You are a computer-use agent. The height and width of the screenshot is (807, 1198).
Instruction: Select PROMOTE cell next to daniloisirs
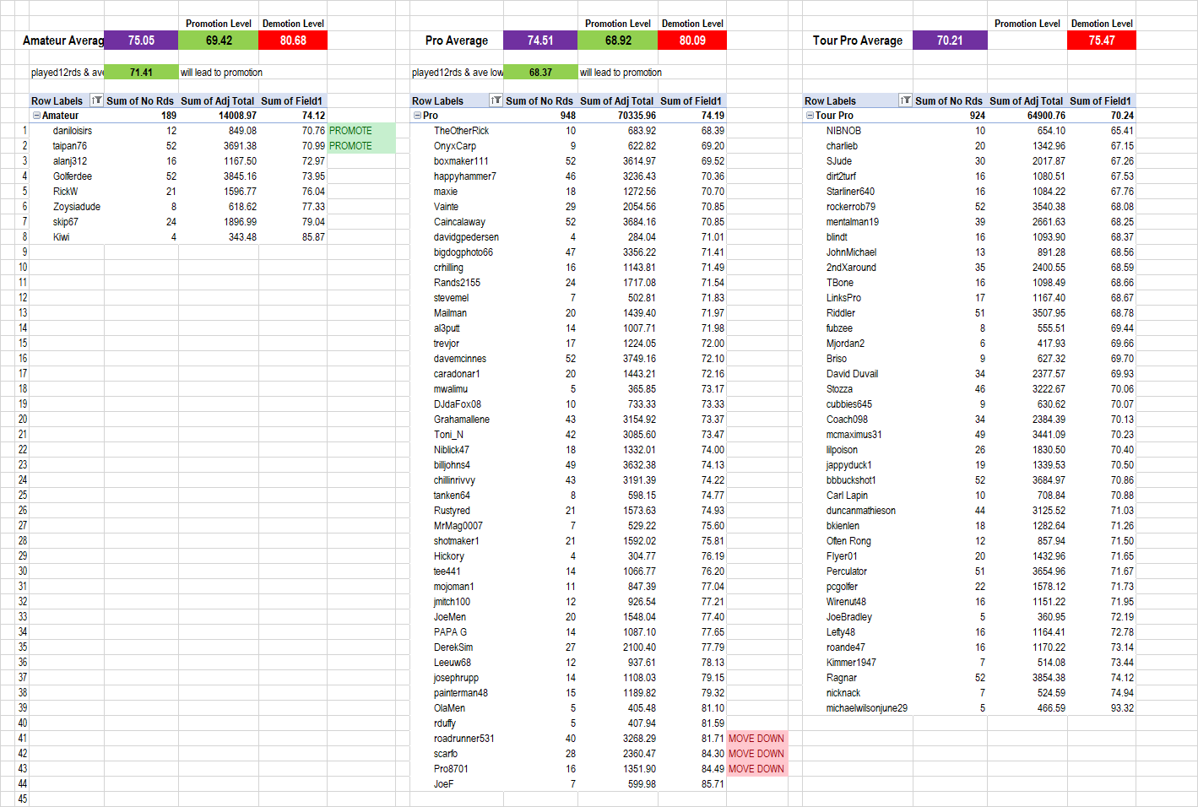[360, 131]
